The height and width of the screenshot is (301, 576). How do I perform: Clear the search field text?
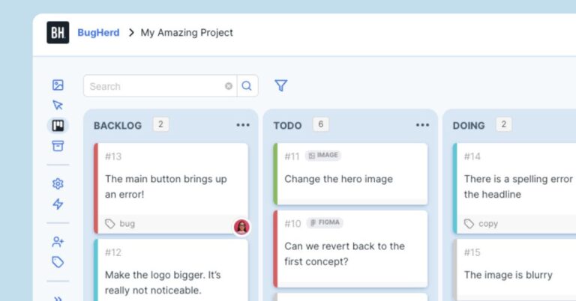tap(229, 86)
